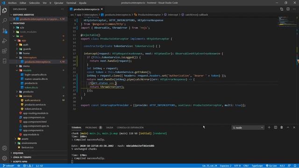This screenshot has width=299, height=168.
Task: Open the Explorer view in activity bar
Action: [4, 10]
